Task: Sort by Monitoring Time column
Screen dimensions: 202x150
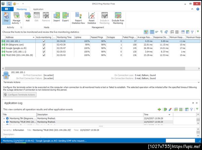Action: click(65, 37)
